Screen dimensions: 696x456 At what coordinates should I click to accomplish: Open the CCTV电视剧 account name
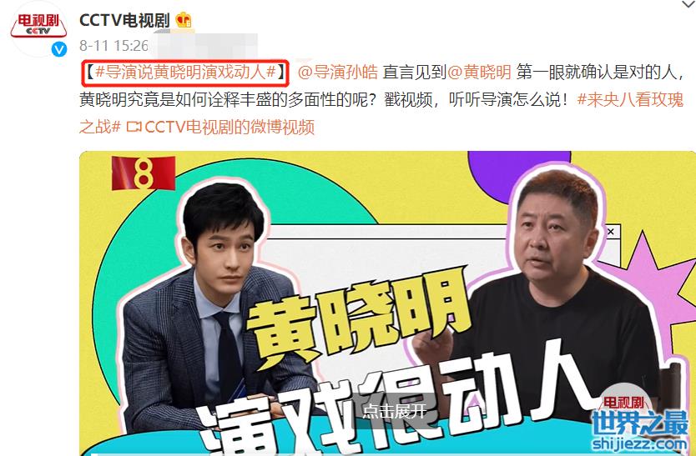[124, 20]
